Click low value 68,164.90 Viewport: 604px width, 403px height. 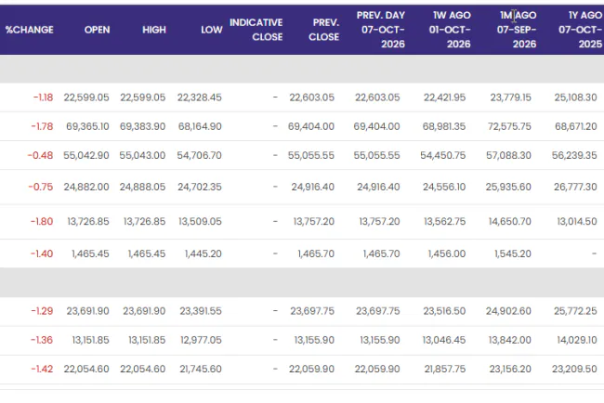[x=200, y=126]
